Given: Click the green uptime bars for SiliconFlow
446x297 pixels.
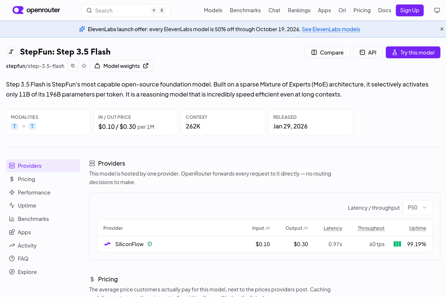Looking at the screenshot, I should pyautogui.click(x=397, y=244).
